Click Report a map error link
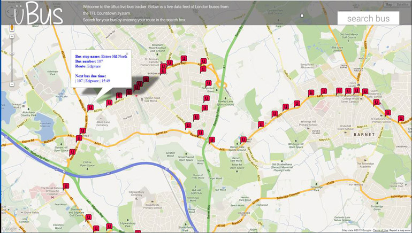This screenshot has width=412, height=233. point(400,230)
